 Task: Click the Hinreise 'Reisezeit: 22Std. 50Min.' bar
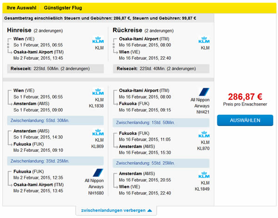click(x=55, y=69)
